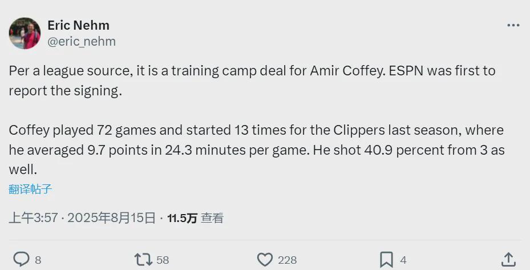The height and width of the screenshot is (270, 530).
Task: Click the 上午3:57 post time
Action: coord(33,217)
